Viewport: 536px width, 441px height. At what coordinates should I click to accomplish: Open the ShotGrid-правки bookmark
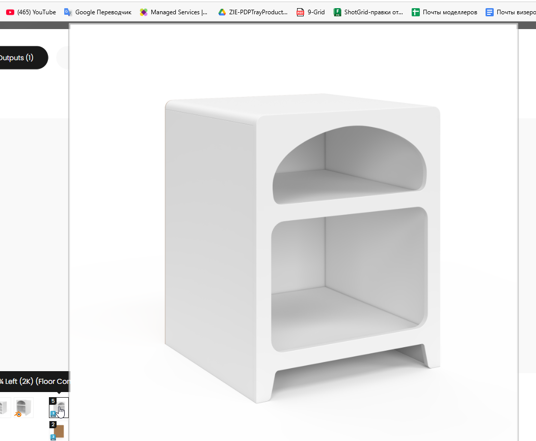[368, 12]
